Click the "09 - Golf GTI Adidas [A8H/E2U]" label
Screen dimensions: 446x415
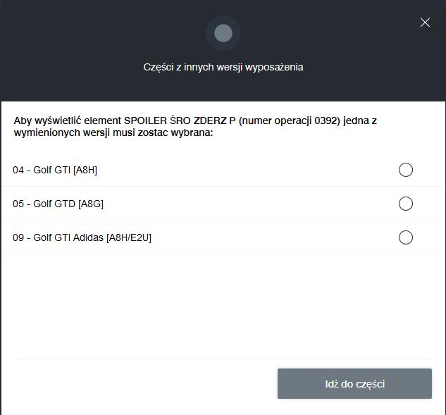(82, 237)
